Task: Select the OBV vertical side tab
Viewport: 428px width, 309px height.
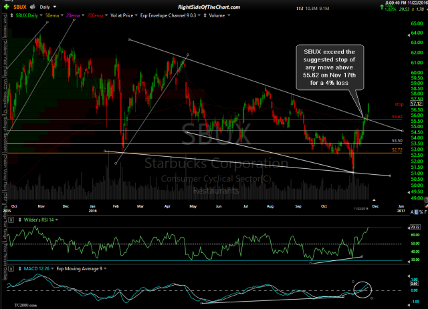Action: point(5,198)
